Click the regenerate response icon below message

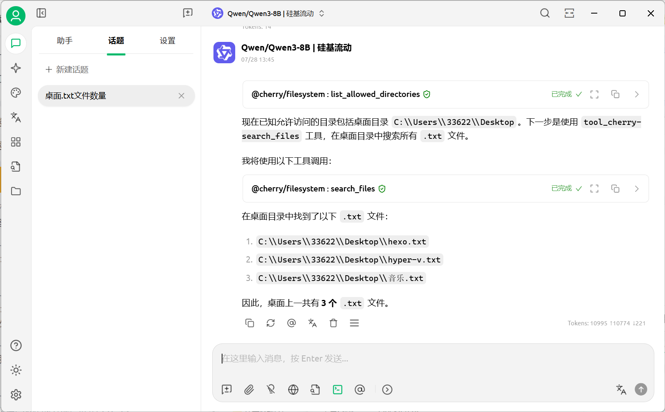click(271, 323)
